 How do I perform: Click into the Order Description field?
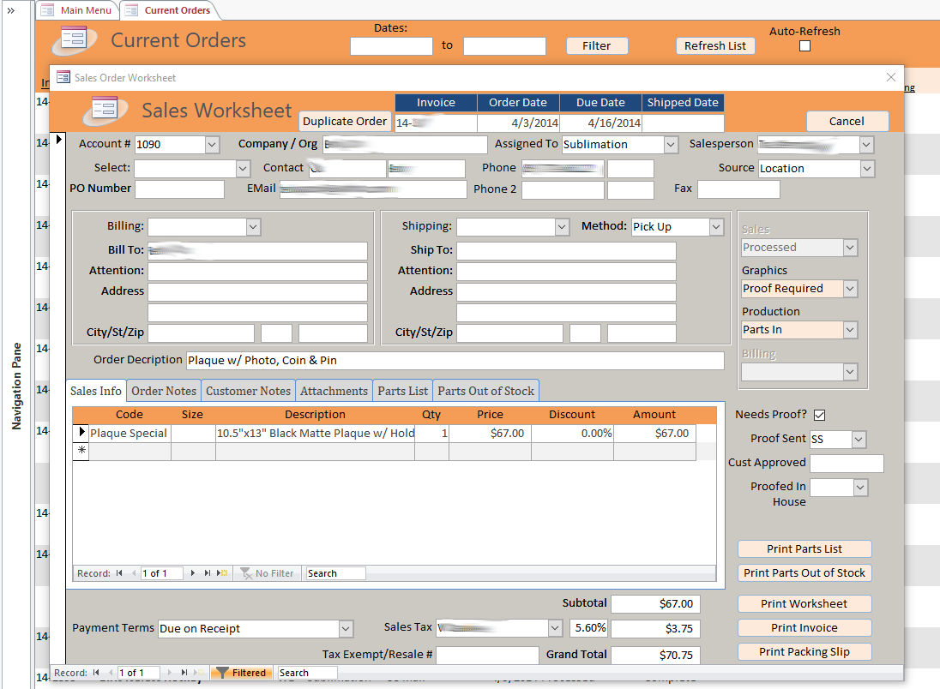[455, 361]
